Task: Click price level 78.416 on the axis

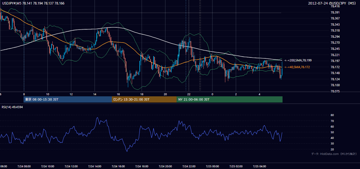Action: [335, 6]
